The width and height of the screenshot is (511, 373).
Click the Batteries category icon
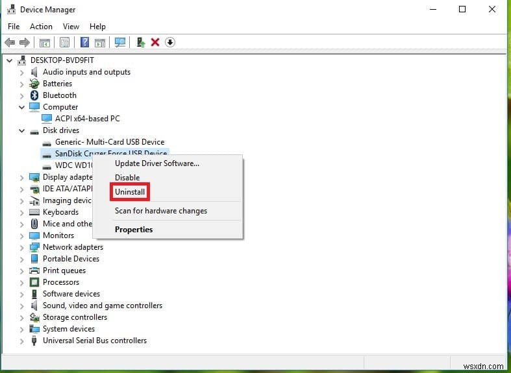(x=34, y=84)
